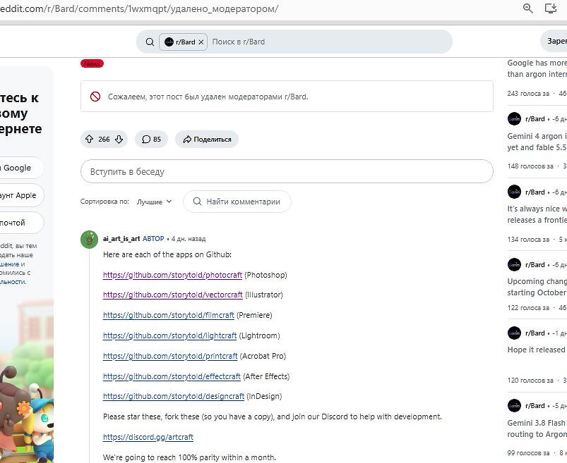567x463 pixels.
Task: Open the Лучшие sort dropdown
Action: tap(155, 202)
